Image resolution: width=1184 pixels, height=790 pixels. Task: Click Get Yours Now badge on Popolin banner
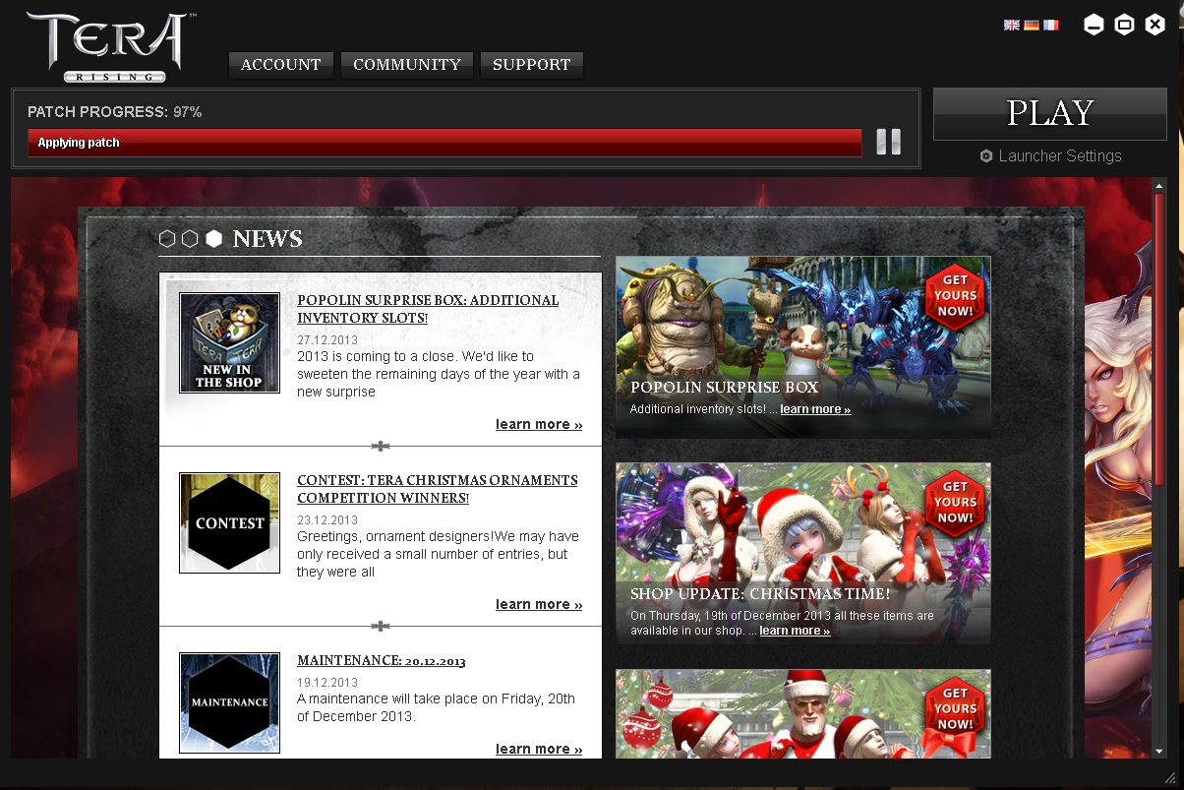click(x=956, y=295)
